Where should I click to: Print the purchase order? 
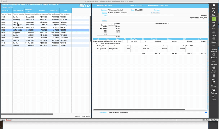(x=214, y=76)
